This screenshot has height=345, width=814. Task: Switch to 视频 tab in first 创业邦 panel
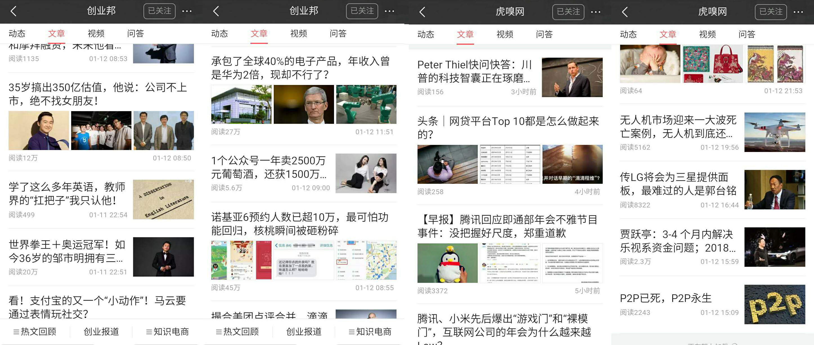coord(96,33)
